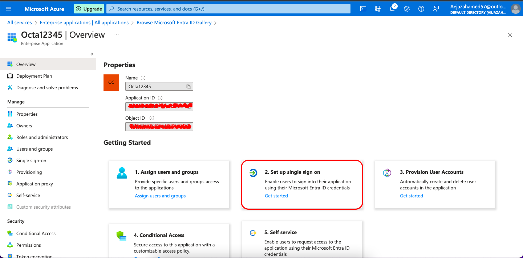Click the single sign on card icon
Image resolution: width=523 pixels, height=258 pixels.
pyautogui.click(x=253, y=173)
